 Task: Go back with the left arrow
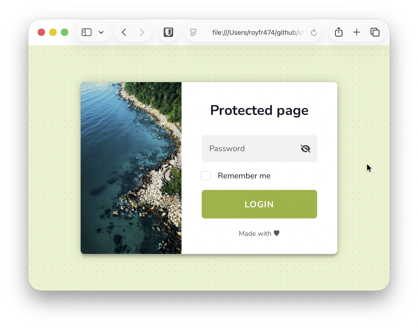pos(124,32)
